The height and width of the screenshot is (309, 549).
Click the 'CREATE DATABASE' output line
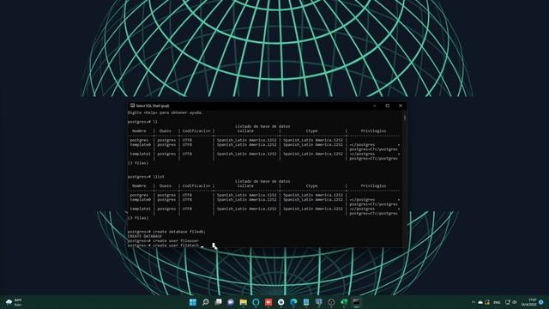point(145,236)
